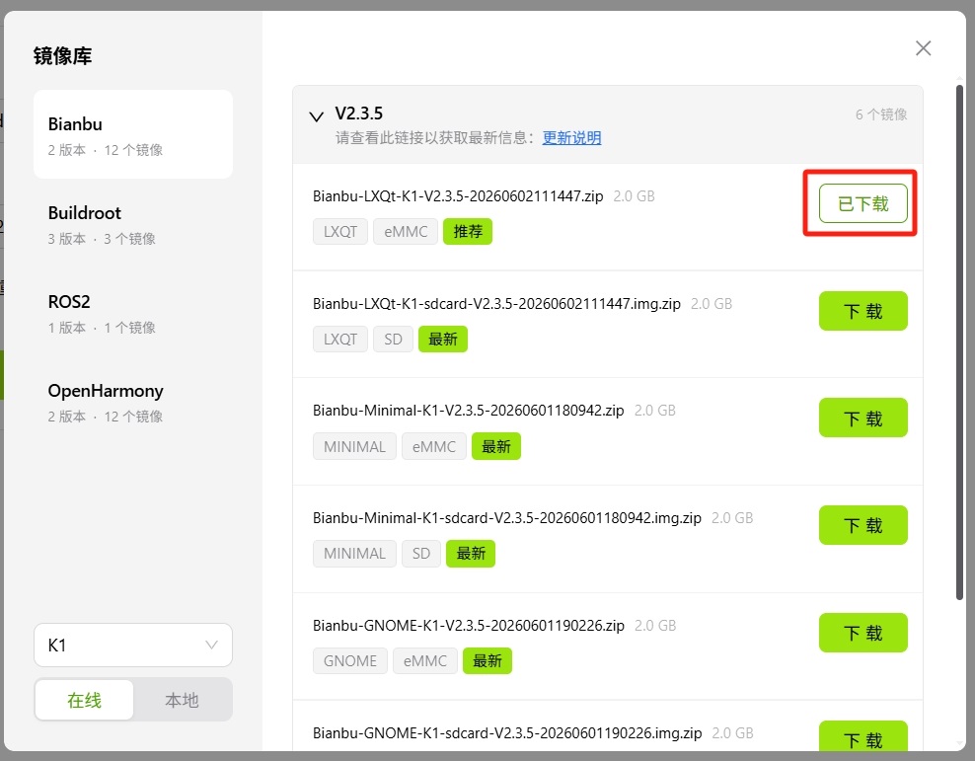Select the Buildroot image category
This screenshot has height=761, width=975.
133,224
